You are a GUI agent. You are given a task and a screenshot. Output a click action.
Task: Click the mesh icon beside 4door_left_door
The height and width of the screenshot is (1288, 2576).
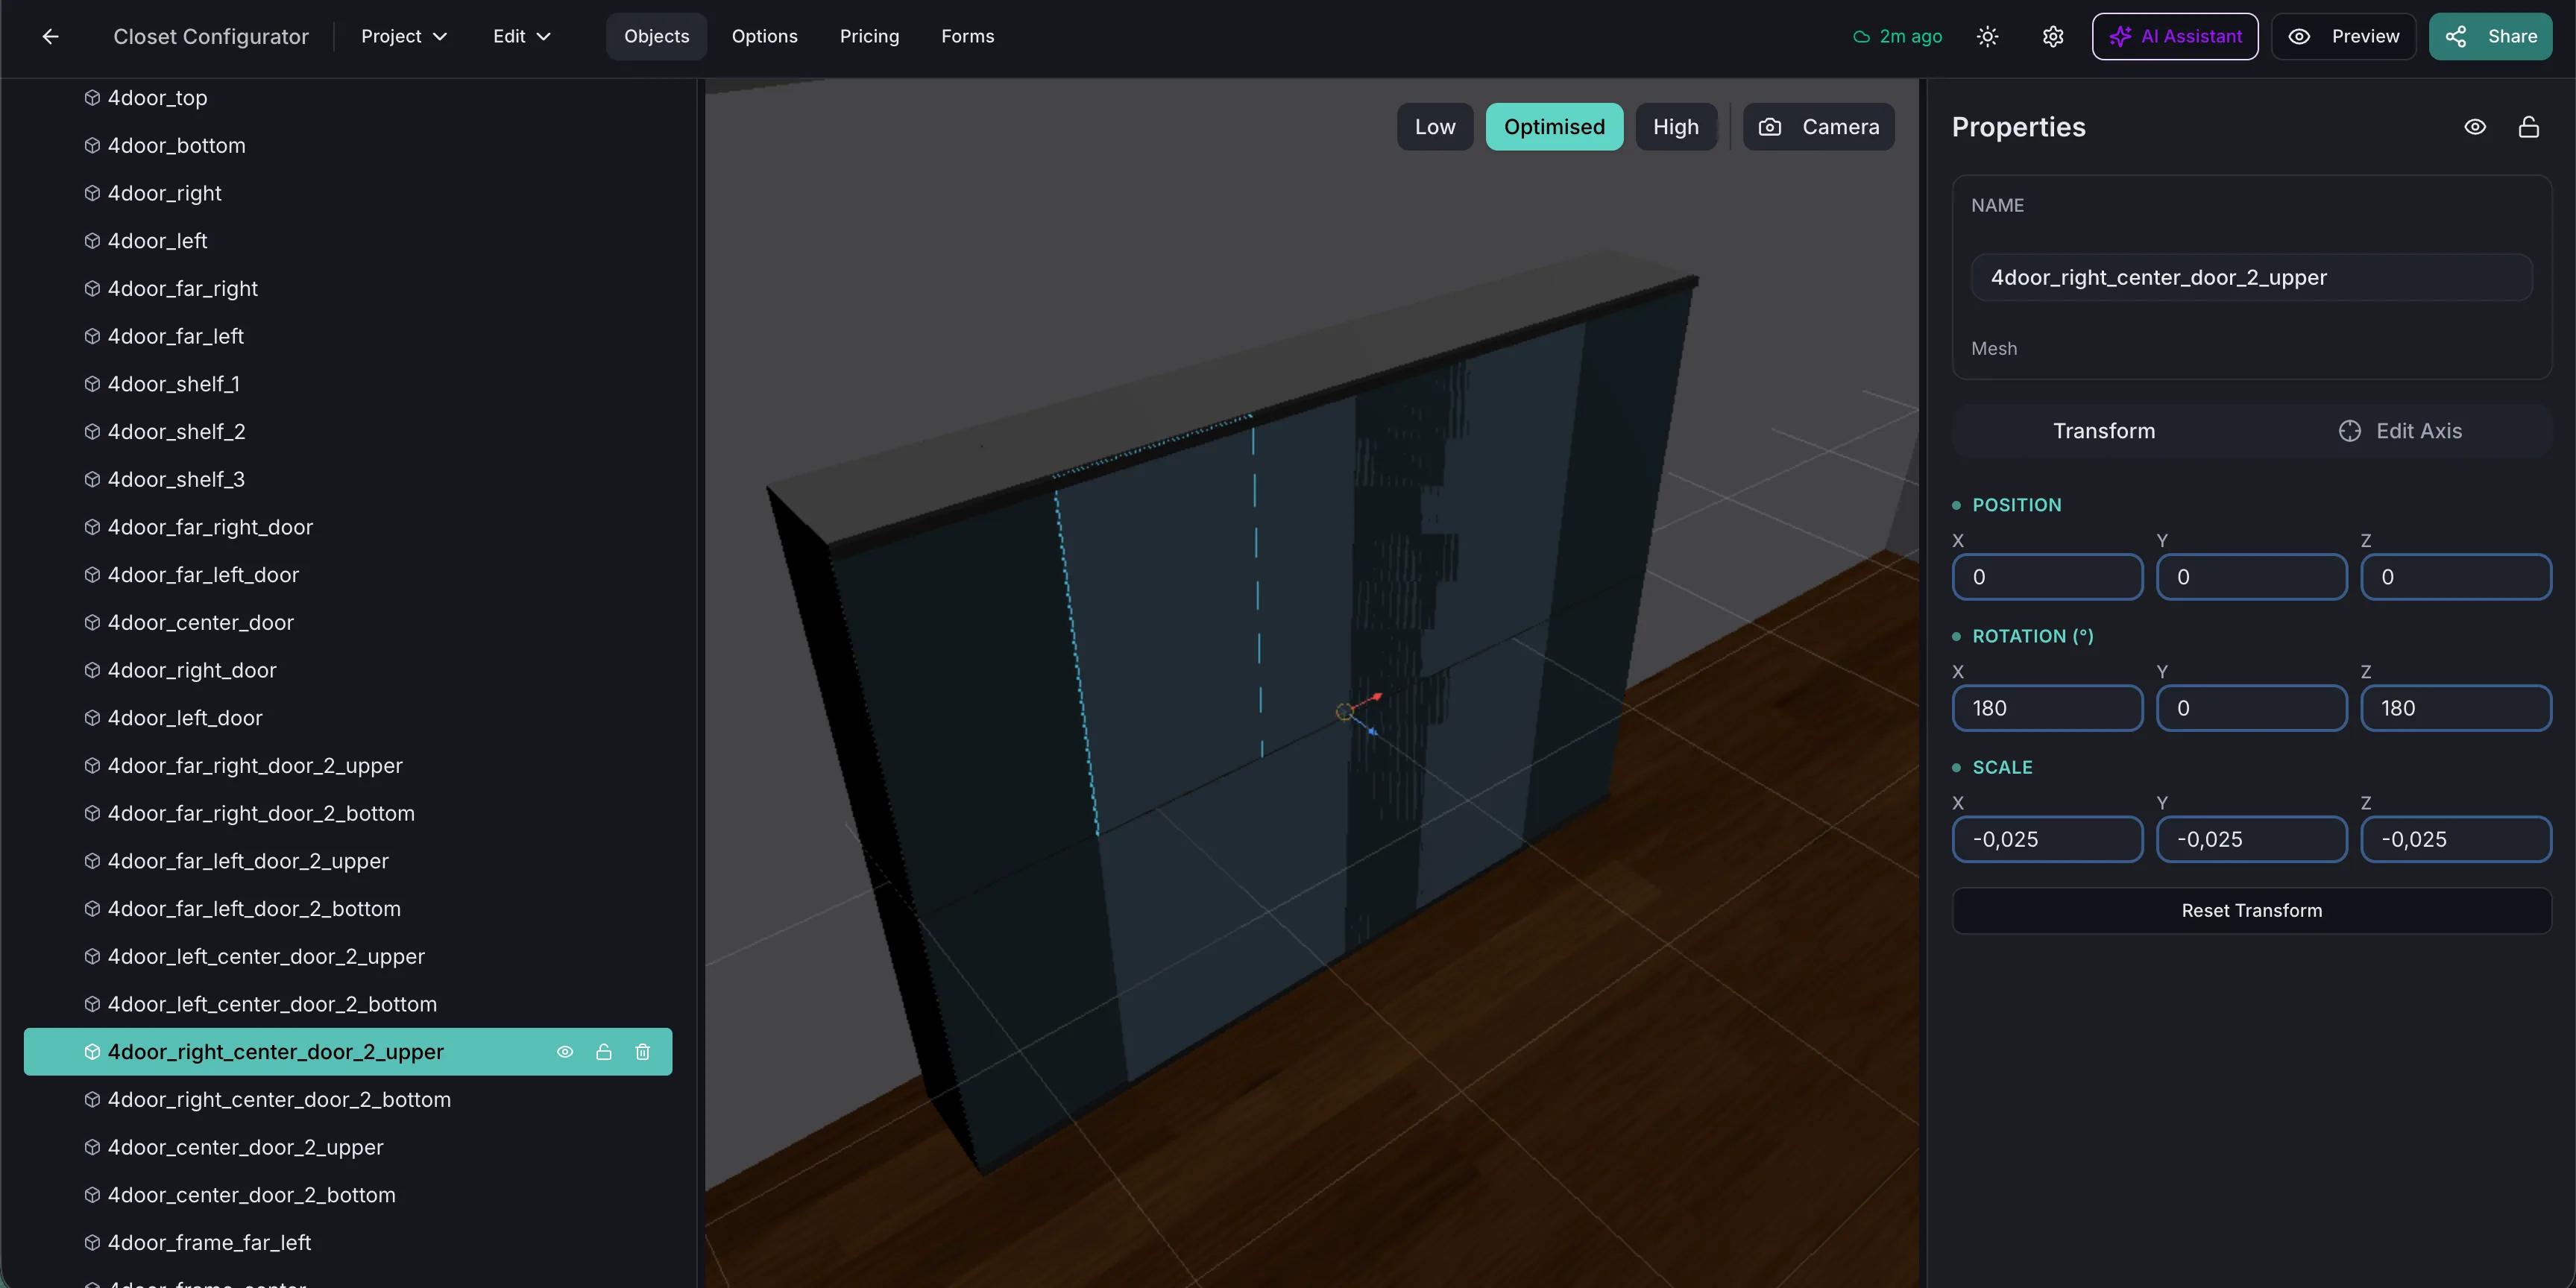[x=92, y=718]
